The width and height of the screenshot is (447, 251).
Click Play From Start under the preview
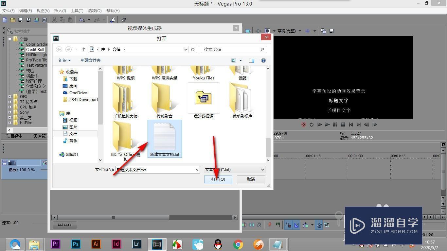tap(319, 125)
